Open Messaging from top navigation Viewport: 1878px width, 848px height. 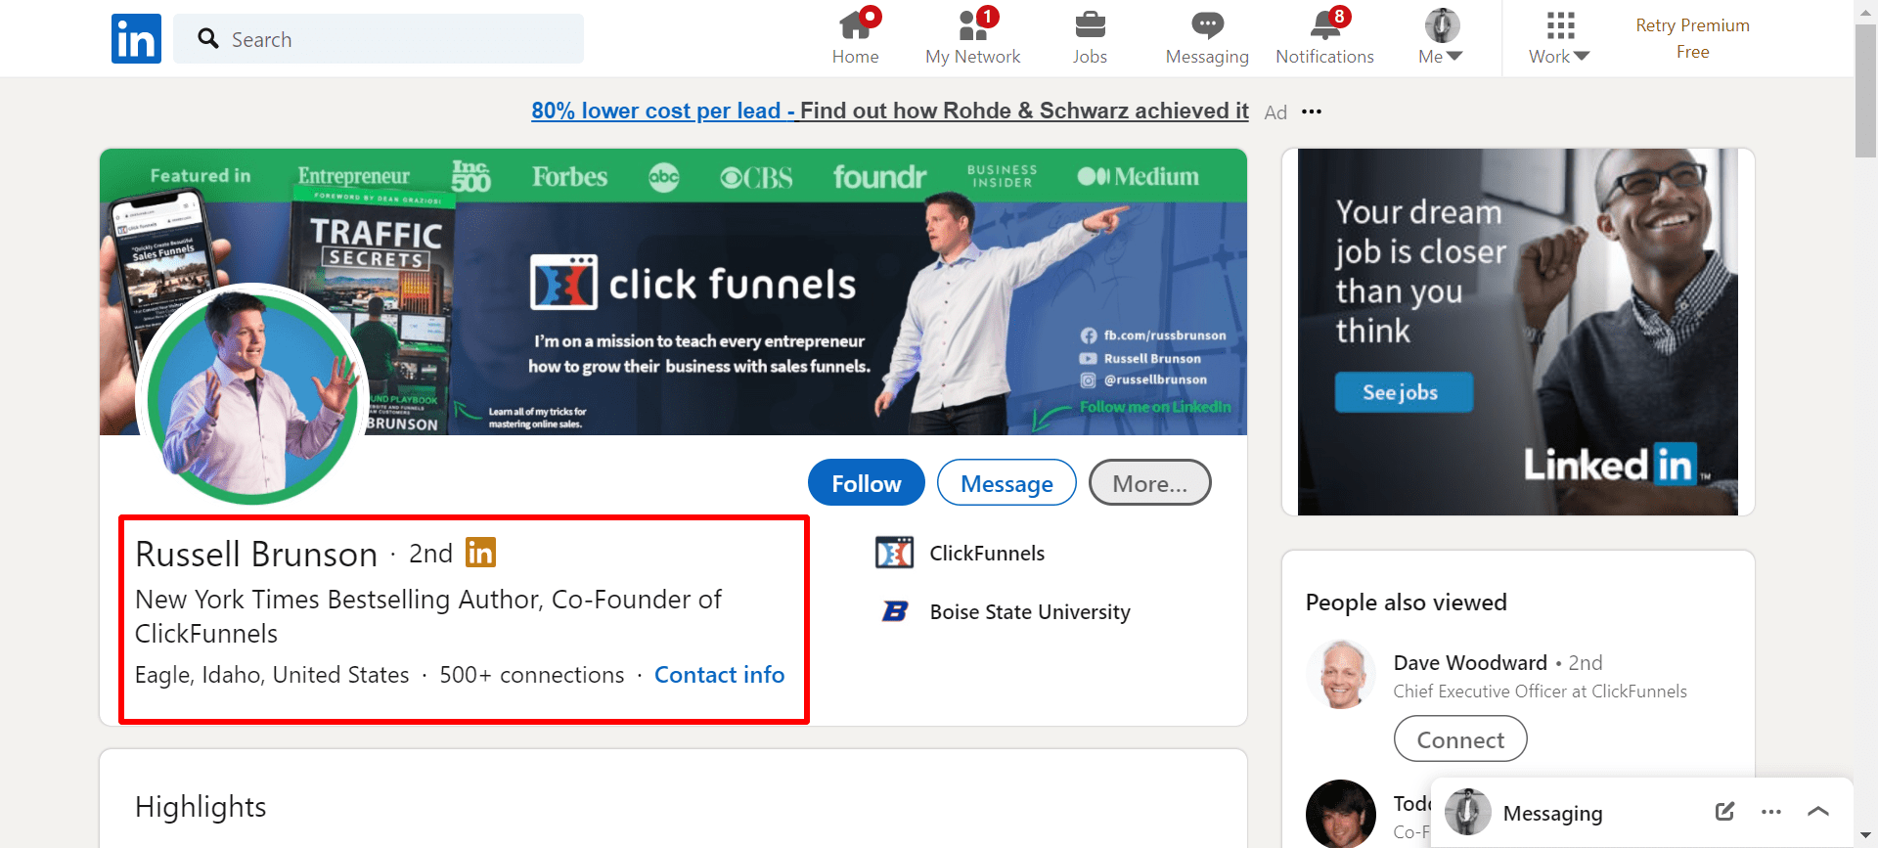pos(1207,37)
